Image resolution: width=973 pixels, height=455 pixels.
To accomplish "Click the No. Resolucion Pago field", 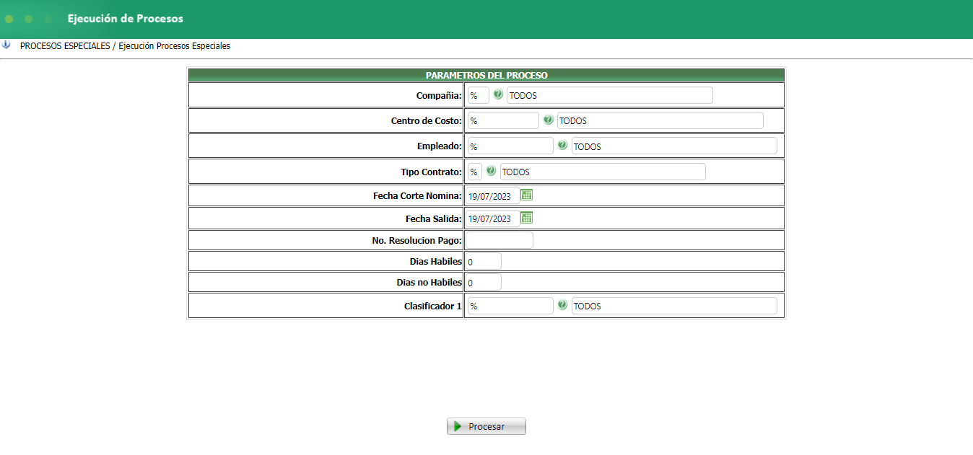I will coord(499,240).
